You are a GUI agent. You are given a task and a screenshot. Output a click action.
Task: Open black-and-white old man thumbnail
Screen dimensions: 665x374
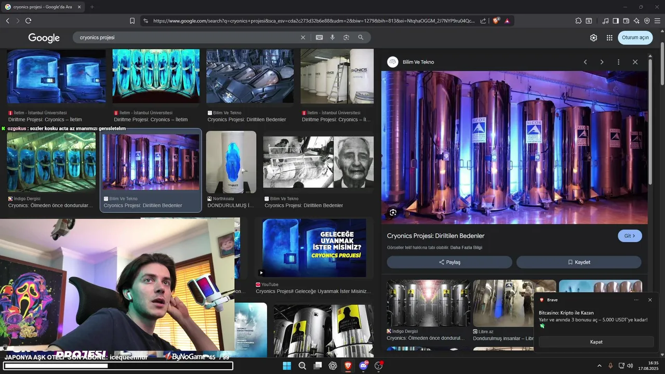[318, 162]
